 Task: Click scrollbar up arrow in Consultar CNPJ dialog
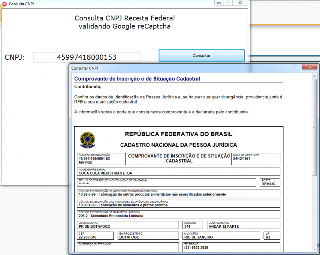314,76
